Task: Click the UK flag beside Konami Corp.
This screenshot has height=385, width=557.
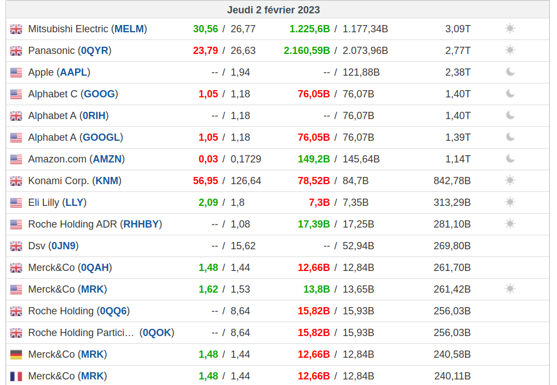Action: 16,181
